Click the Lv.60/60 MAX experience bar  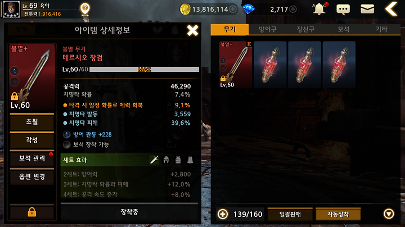pyautogui.click(x=144, y=69)
